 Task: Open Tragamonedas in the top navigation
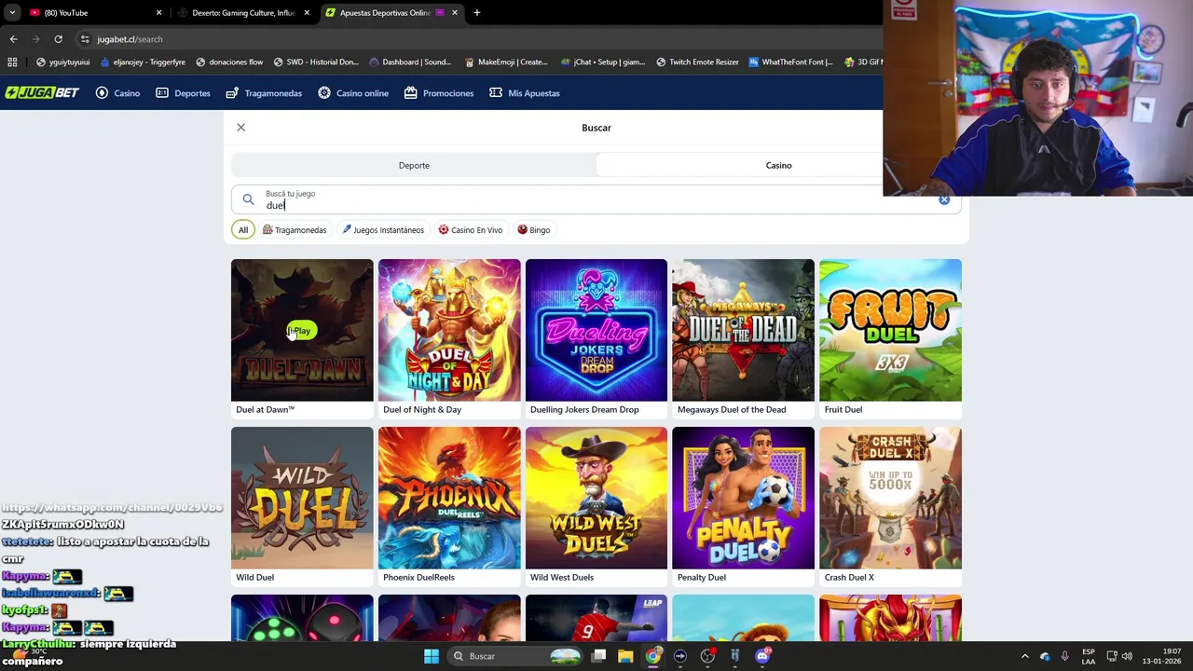pos(264,93)
